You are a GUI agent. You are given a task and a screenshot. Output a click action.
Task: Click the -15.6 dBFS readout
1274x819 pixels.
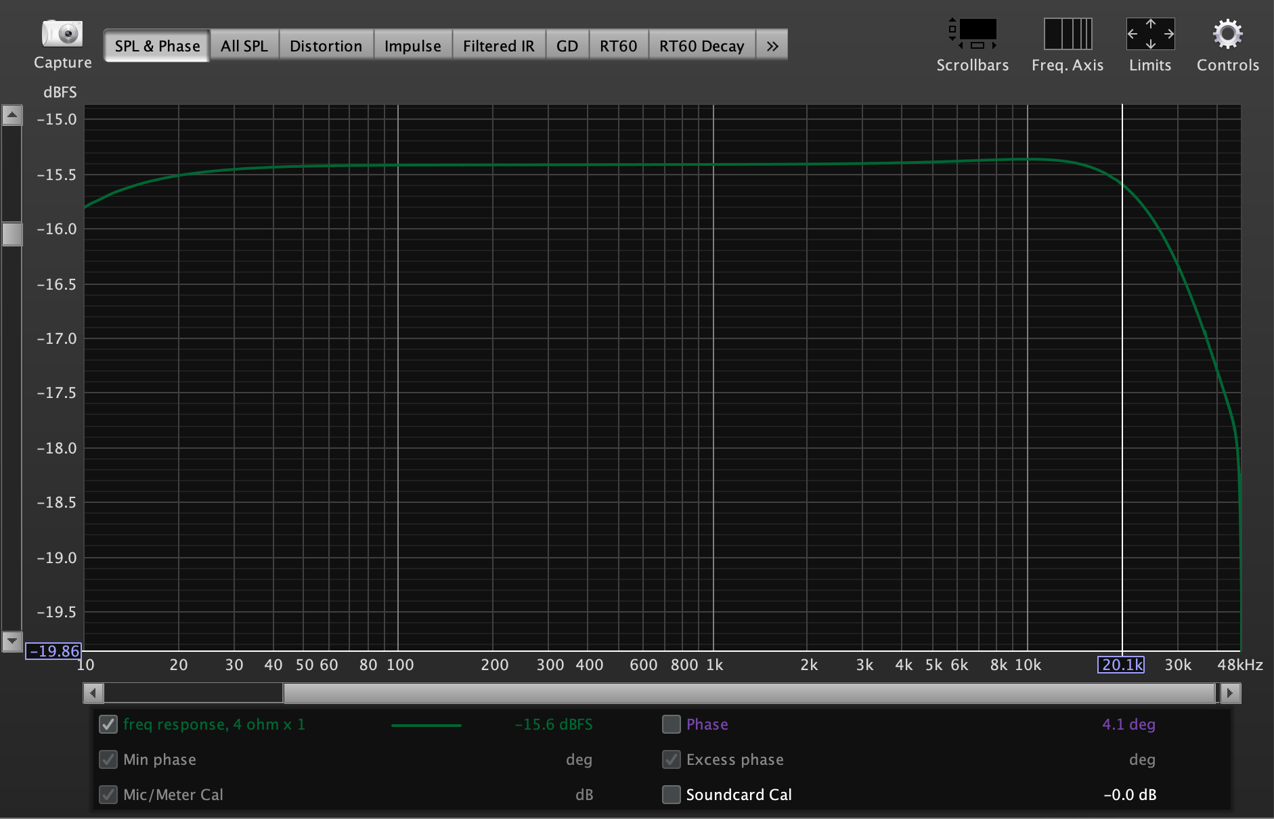point(553,724)
